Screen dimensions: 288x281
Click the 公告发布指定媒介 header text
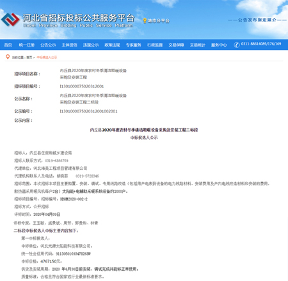257,20
